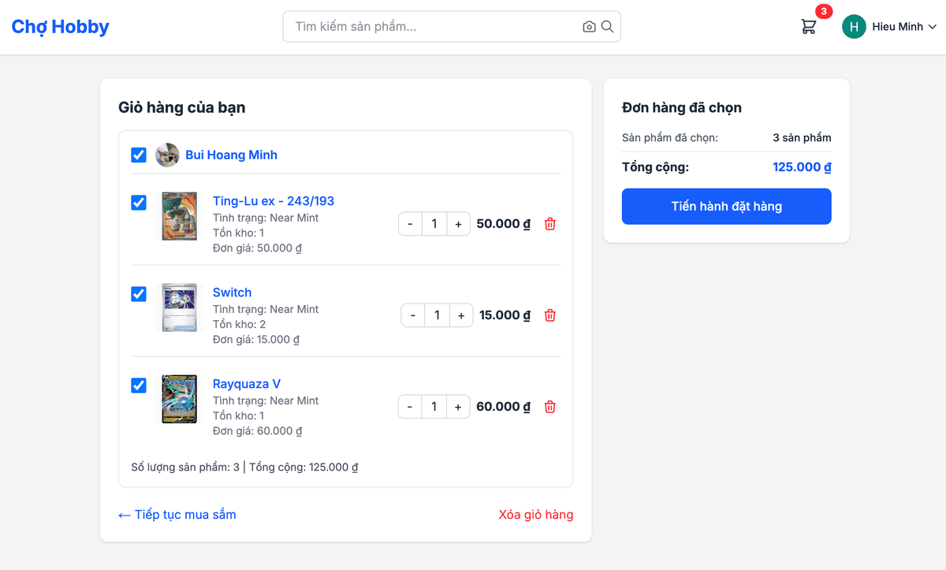Click the trash icon beside Switch
This screenshot has width=946, height=570.
(549, 315)
